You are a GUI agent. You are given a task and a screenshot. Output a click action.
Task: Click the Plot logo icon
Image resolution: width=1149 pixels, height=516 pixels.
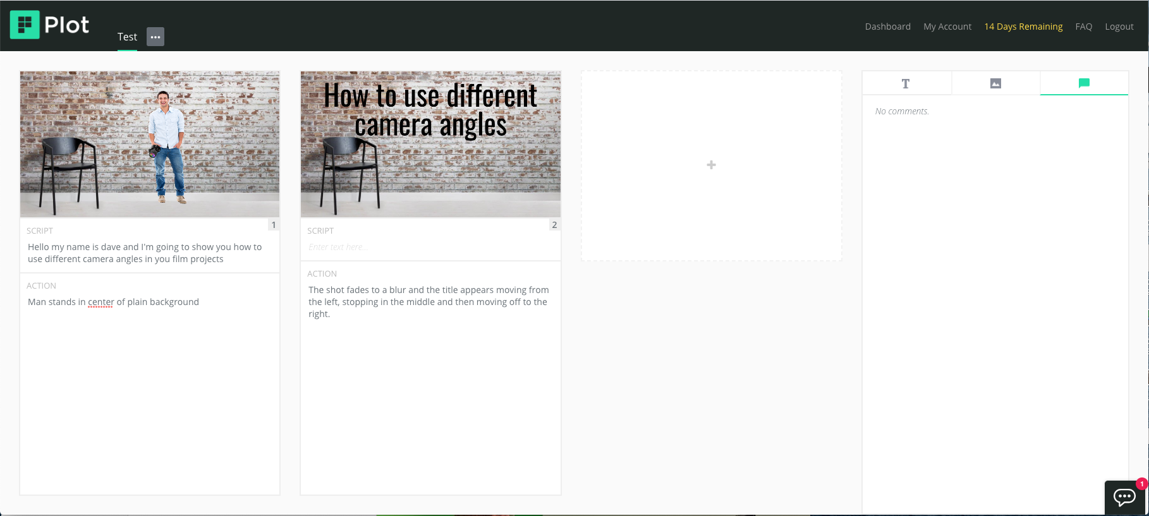click(25, 25)
